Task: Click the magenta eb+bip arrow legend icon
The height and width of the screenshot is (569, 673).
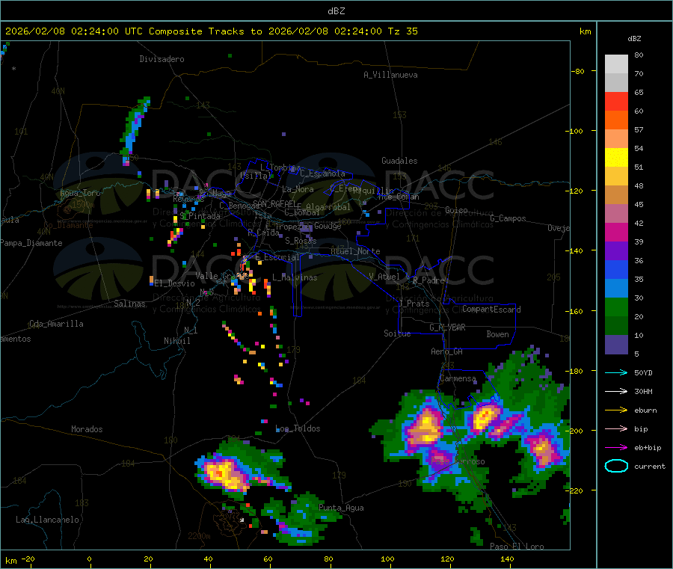Action: (616, 448)
